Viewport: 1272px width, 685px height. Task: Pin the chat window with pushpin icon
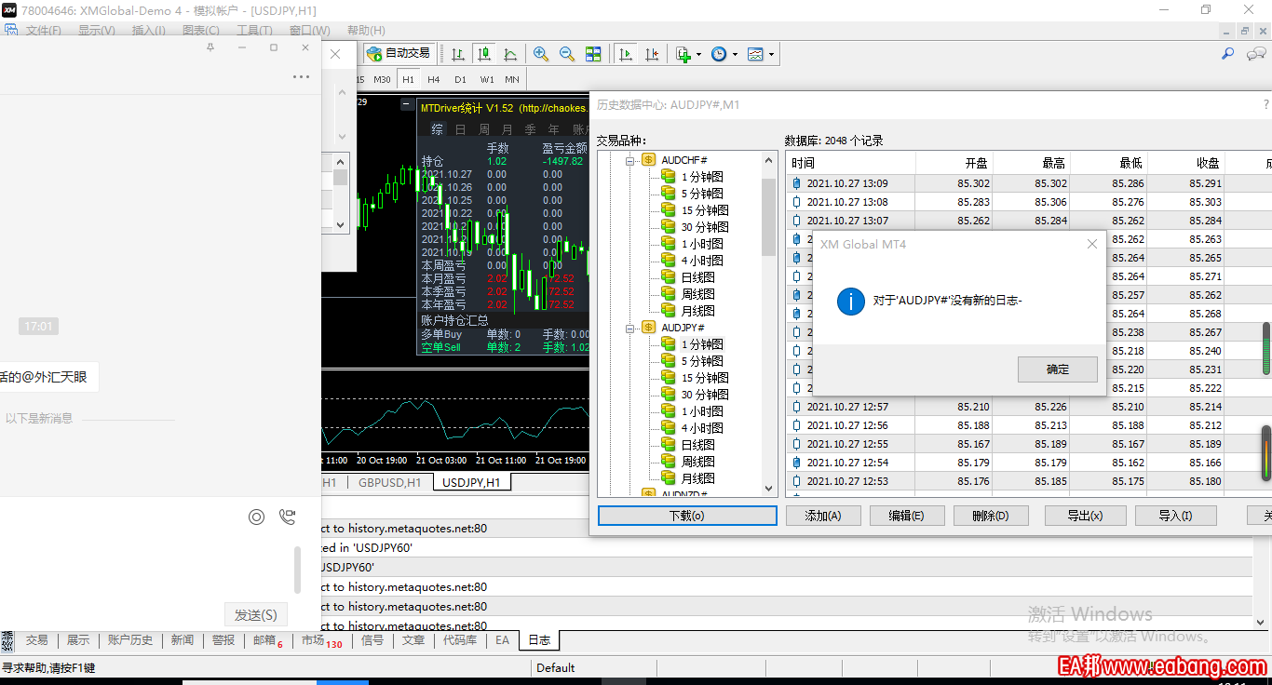pyautogui.click(x=210, y=47)
